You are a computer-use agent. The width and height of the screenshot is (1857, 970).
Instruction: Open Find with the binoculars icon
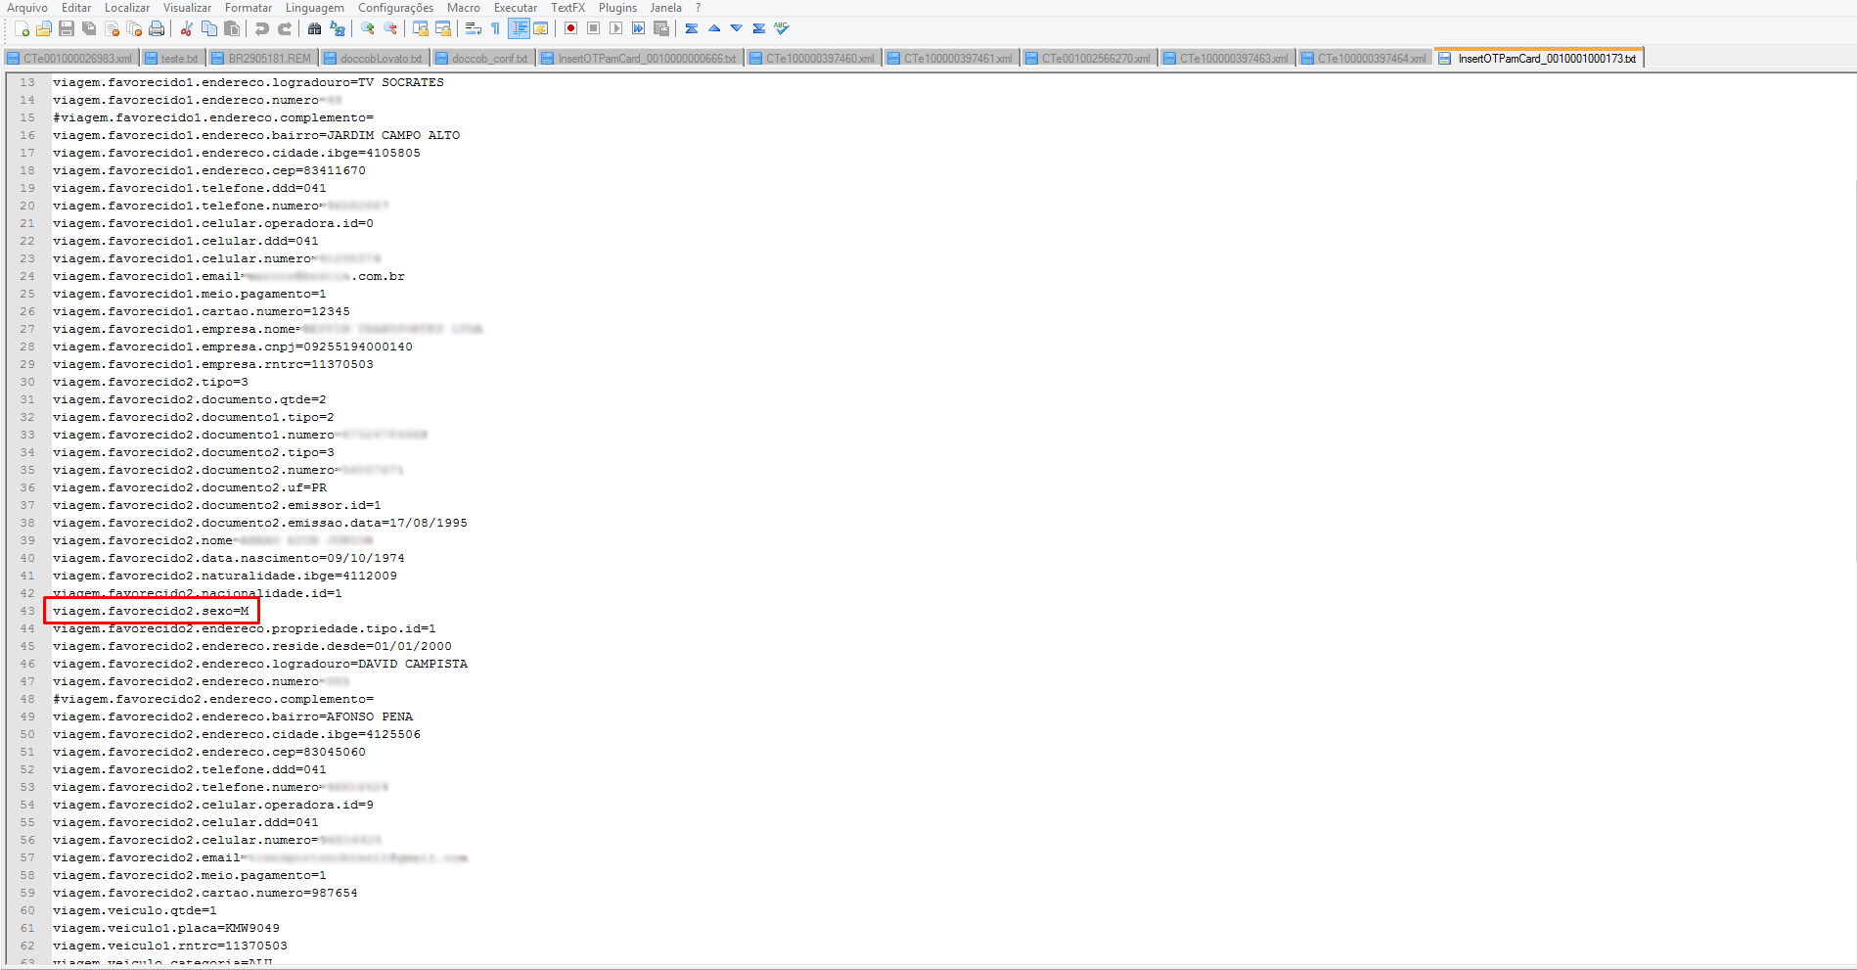pos(314,29)
